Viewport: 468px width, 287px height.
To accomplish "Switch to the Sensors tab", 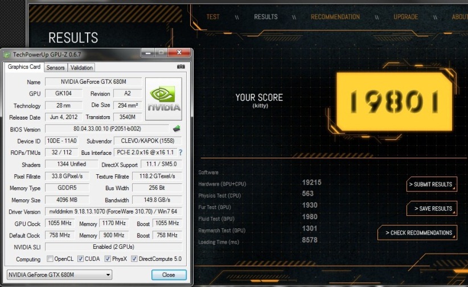I will [x=56, y=68].
